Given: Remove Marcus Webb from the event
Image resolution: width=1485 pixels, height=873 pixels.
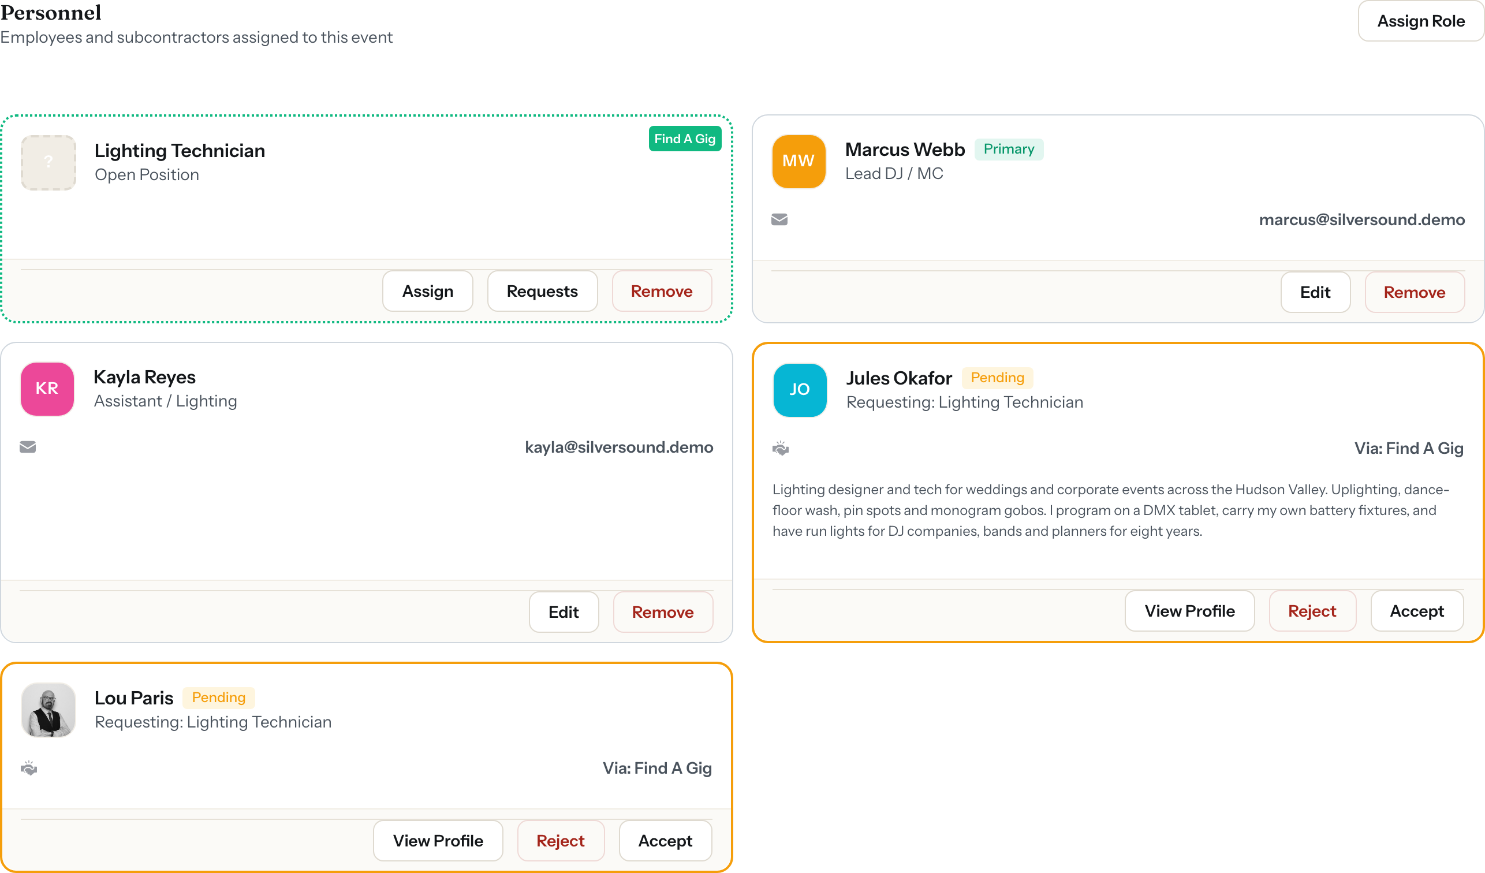Looking at the screenshot, I should 1415,292.
